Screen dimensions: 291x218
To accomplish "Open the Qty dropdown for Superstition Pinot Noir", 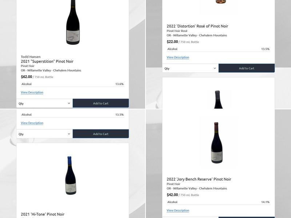I will (44, 103).
